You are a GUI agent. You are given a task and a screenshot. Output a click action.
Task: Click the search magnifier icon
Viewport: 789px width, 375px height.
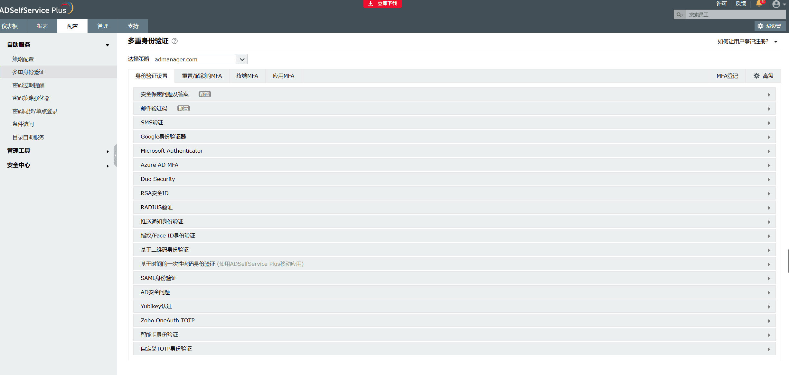tap(679, 15)
